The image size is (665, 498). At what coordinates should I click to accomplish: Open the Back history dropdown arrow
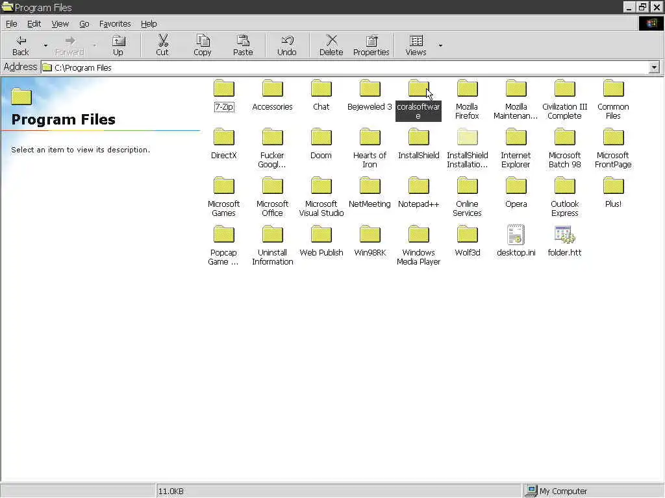(45, 45)
